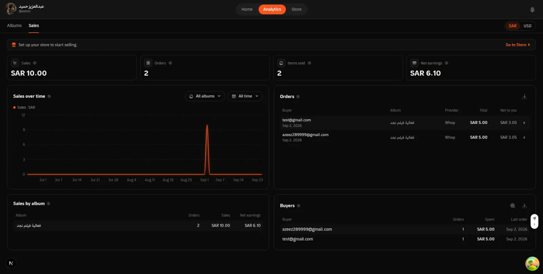Screen dimensions: 543x274
Task: Download the Buyers list
Action: click(524, 206)
